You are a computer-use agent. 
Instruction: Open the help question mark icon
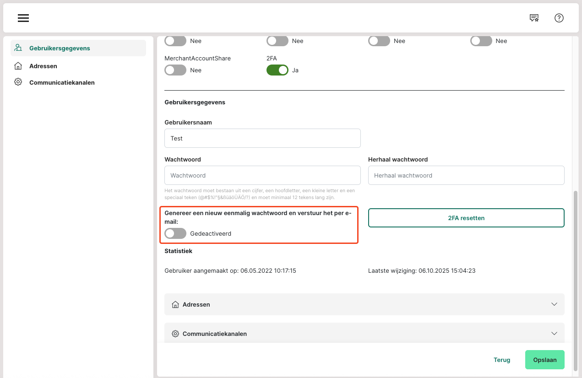[x=559, y=18]
